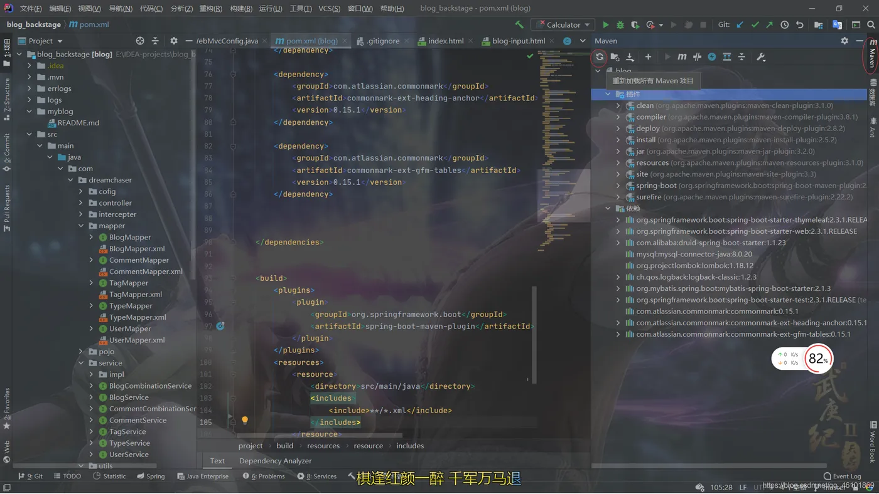Open the Problems tool window
The height and width of the screenshot is (494, 879).
pyautogui.click(x=263, y=476)
